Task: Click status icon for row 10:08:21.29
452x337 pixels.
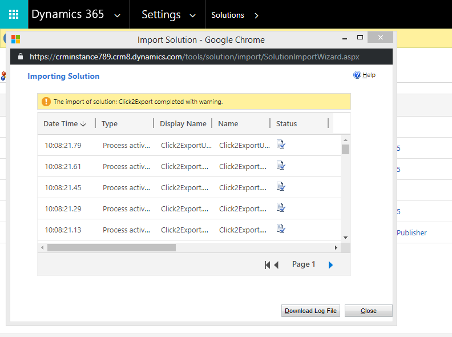Action: 281,207
